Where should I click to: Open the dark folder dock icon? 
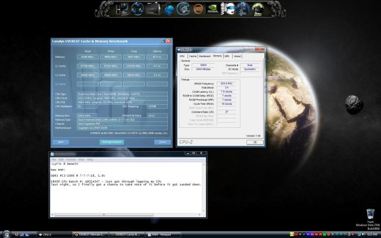click(x=152, y=9)
